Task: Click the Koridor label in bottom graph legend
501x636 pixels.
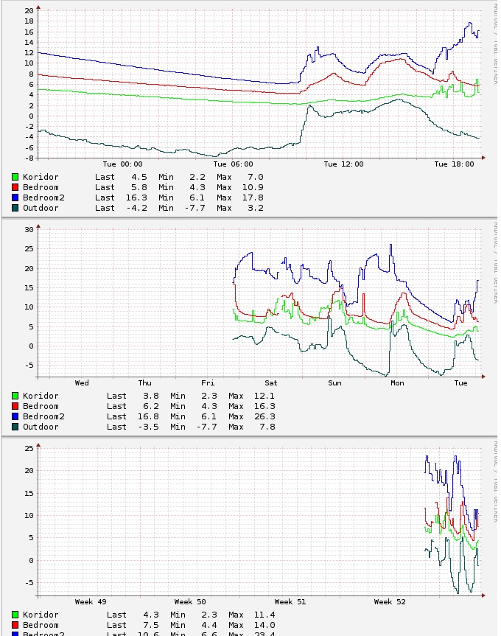Action: 41,615
